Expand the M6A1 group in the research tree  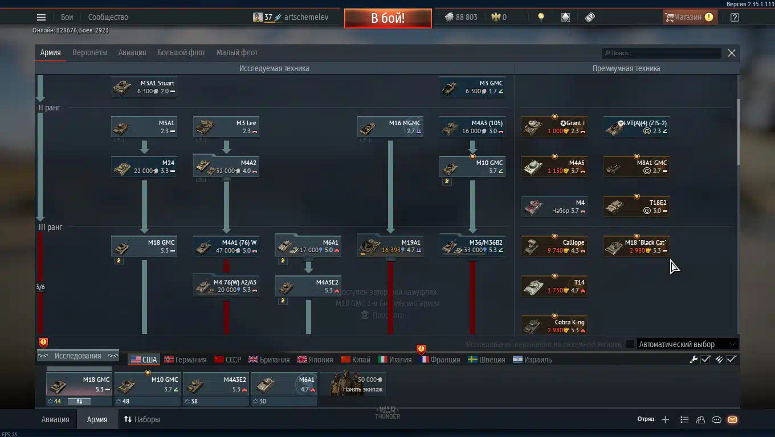pos(308,246)
